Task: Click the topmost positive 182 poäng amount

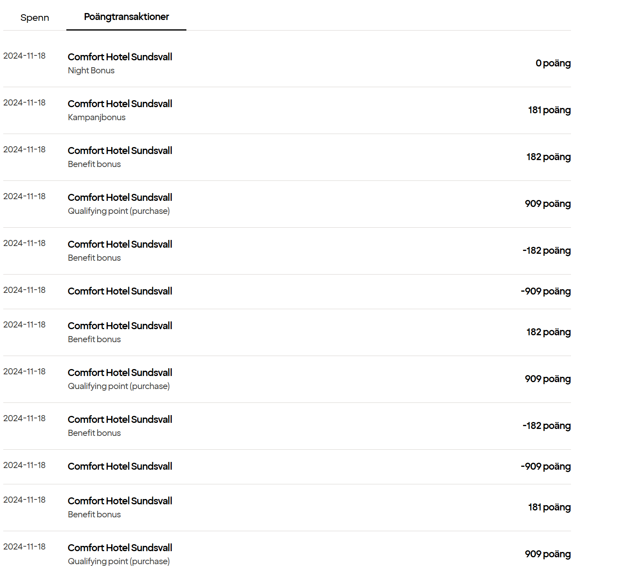Action: click(548, 157)
